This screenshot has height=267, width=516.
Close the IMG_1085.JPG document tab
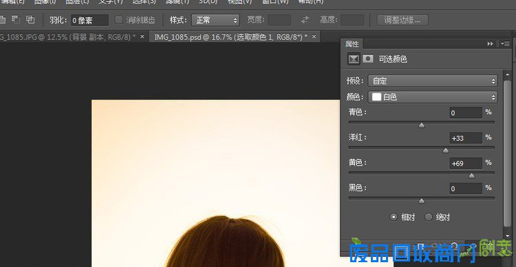coord(142,36)
